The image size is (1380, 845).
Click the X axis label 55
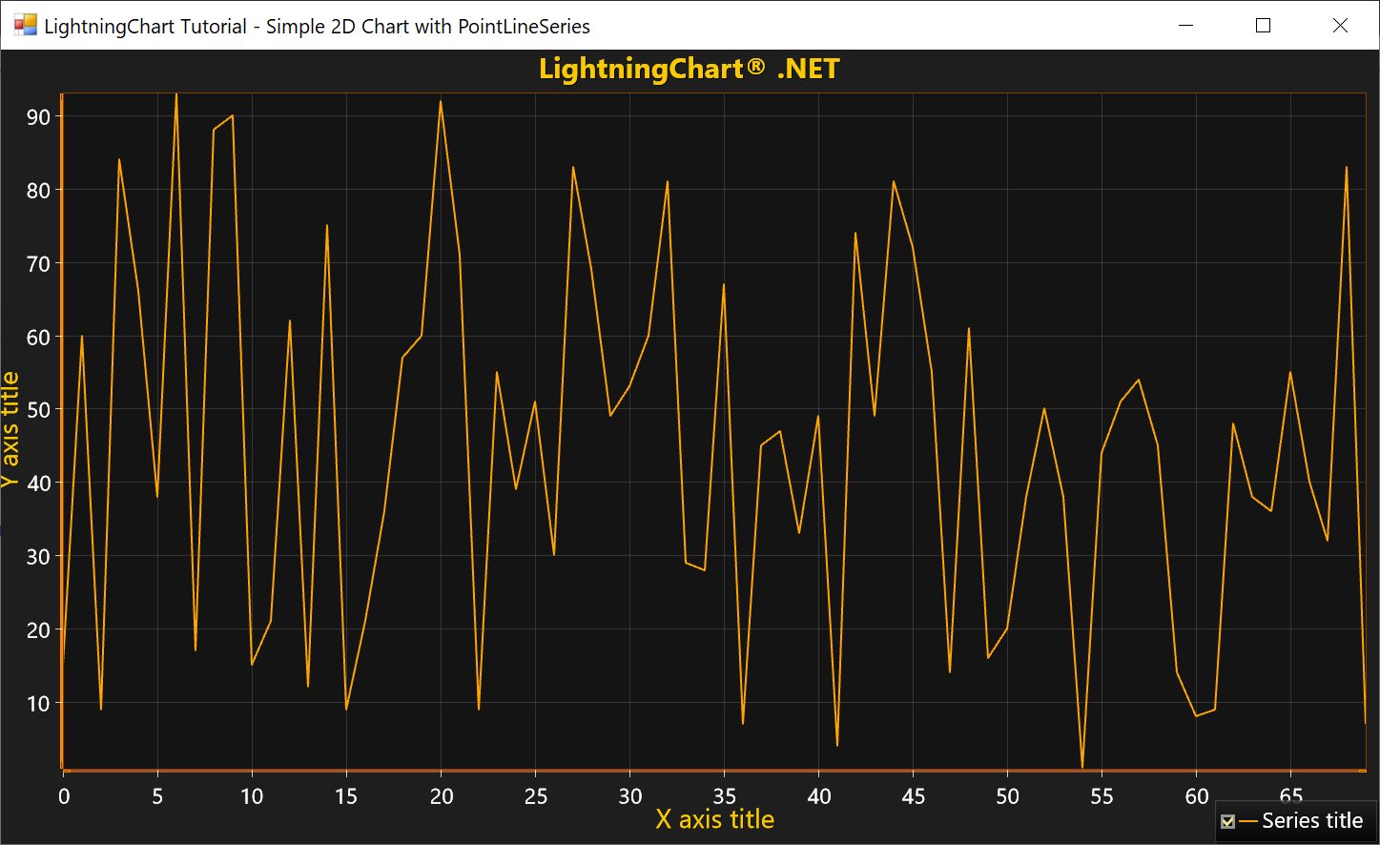1102,796
